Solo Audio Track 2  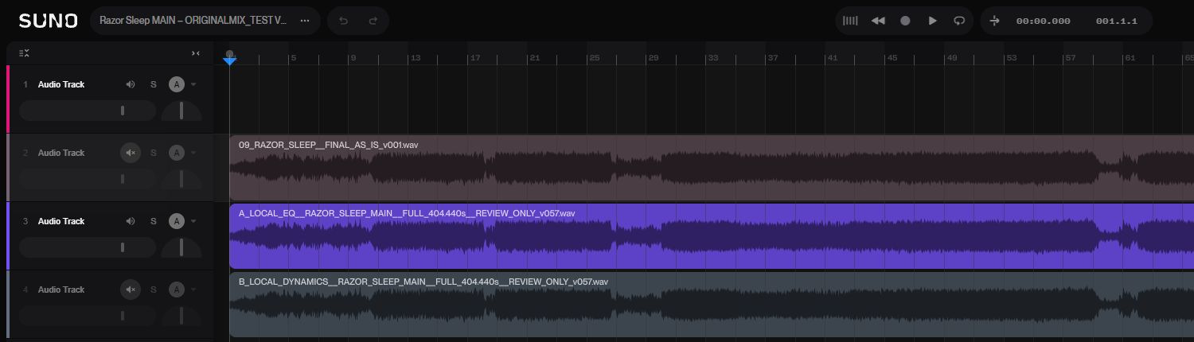[x=154, y=153]
